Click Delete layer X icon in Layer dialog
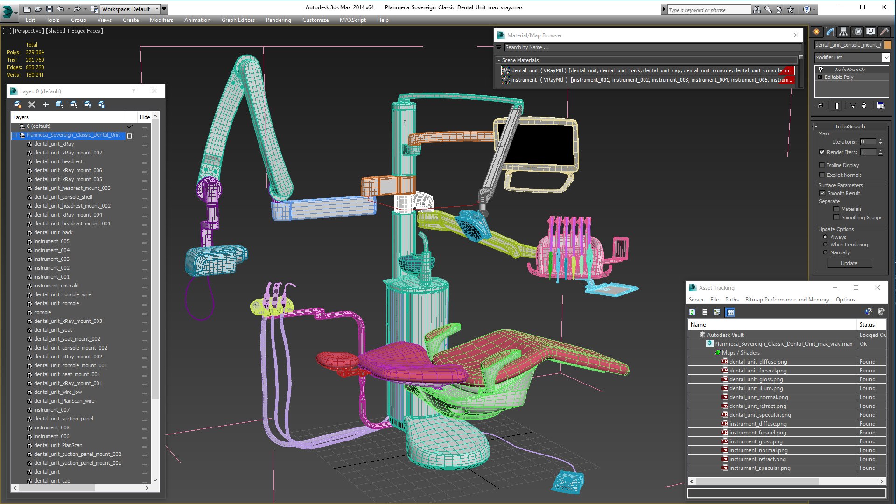This screenshot has height=504, width=896. 32,105
